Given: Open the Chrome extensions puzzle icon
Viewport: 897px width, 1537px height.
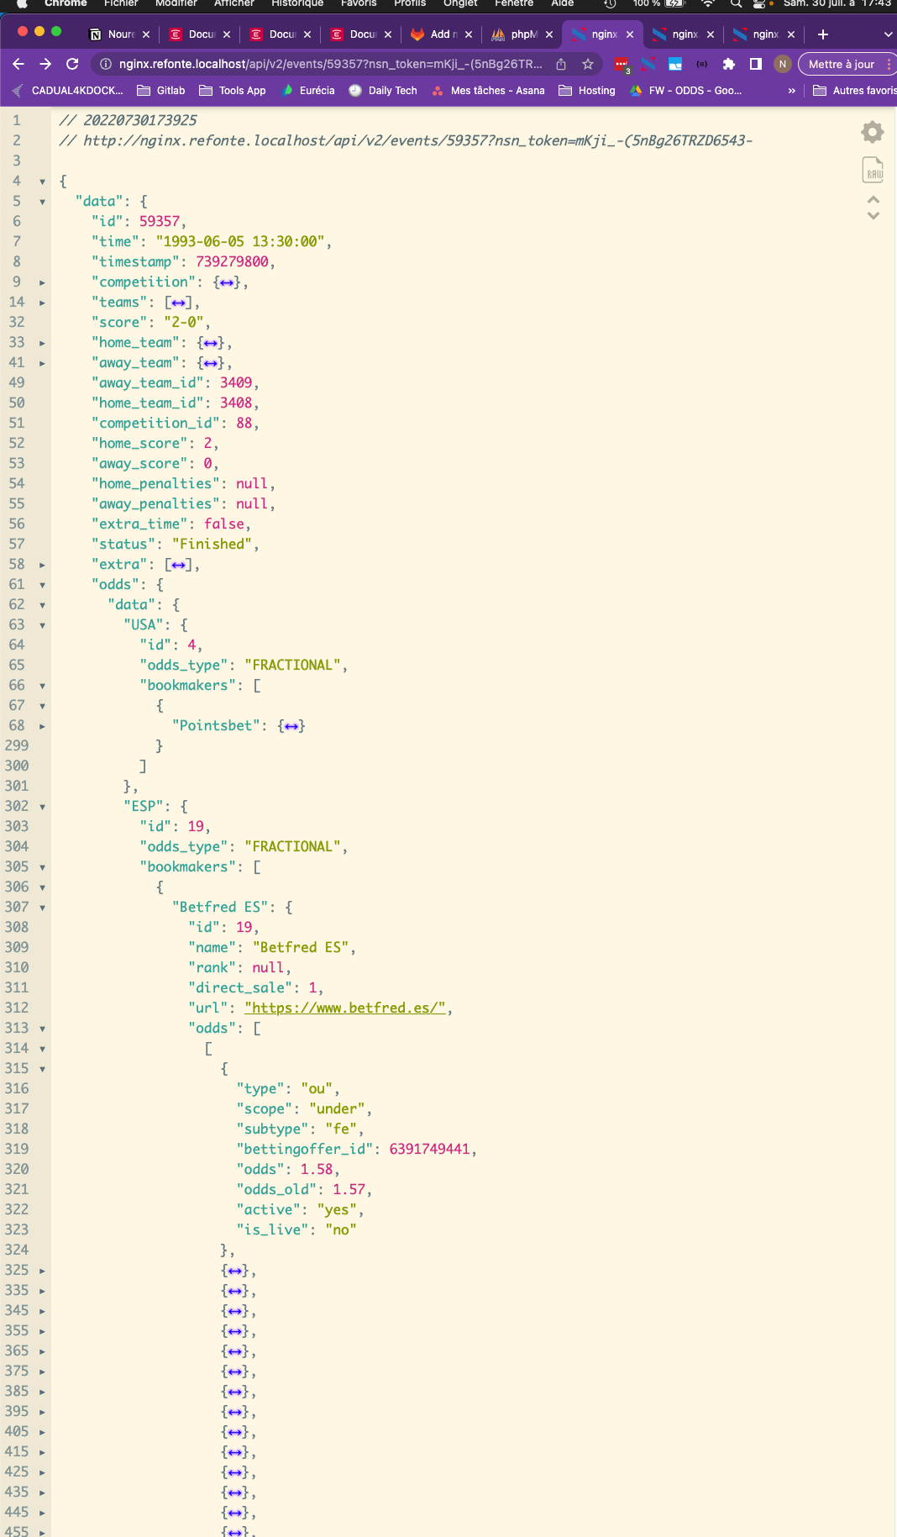Looking at the screenshot, I should click(729, 64).
